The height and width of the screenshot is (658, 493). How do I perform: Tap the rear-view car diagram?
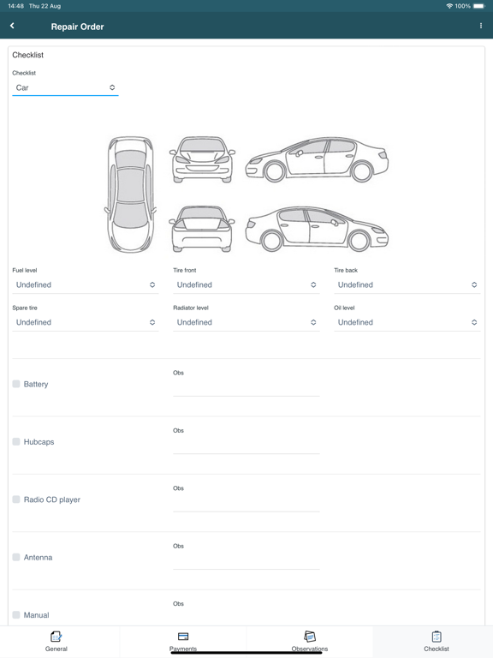tap(202, 229)
